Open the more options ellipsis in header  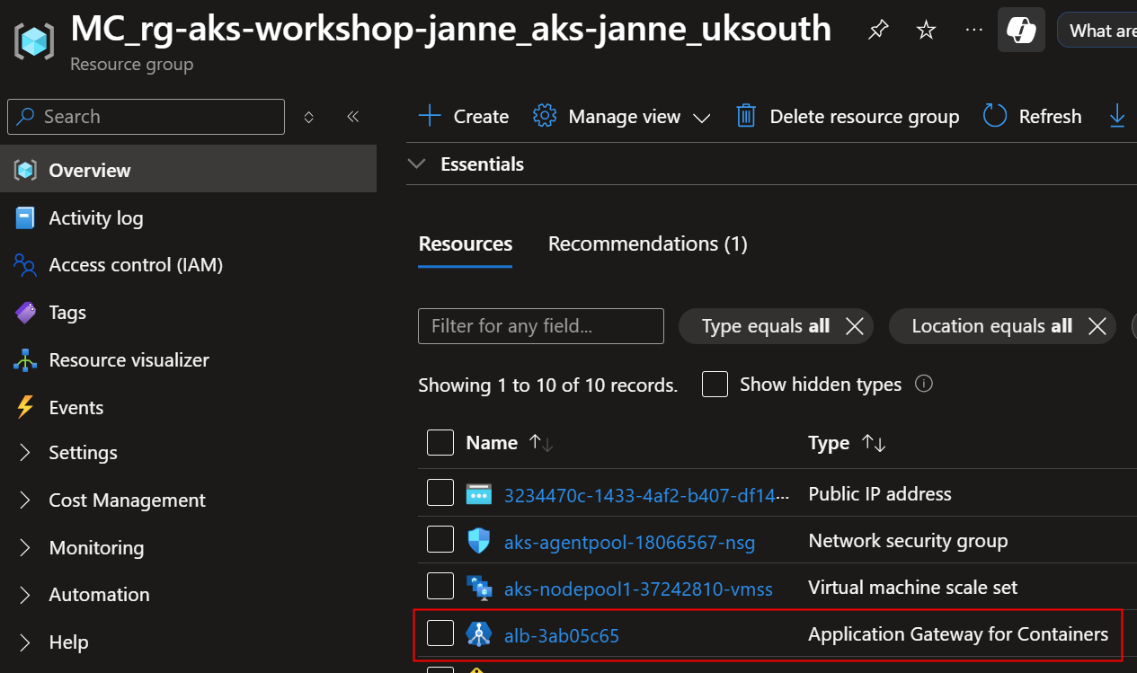pos(973,30)
